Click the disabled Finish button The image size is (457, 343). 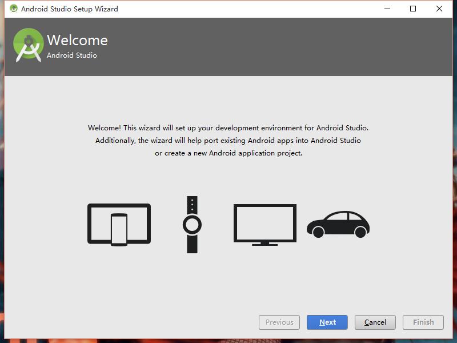tap(423, 322)
